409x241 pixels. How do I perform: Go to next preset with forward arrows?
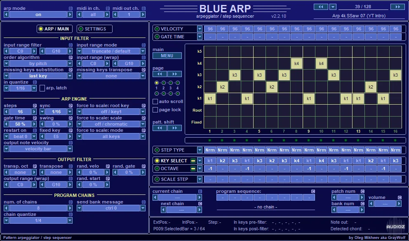click(x=397, y=7)
